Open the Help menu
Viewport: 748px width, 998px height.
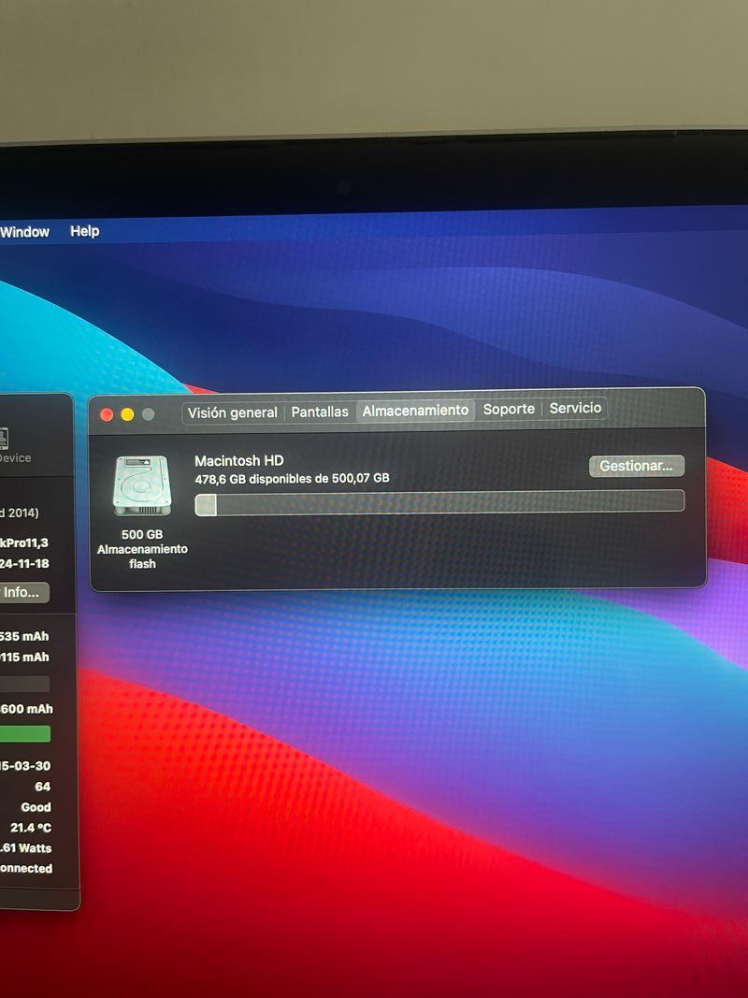[x=84, y=231]
